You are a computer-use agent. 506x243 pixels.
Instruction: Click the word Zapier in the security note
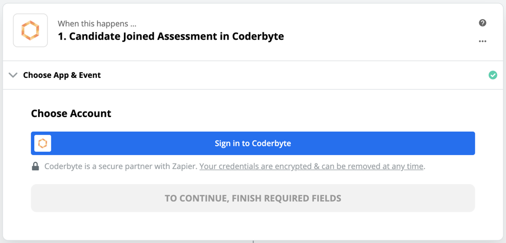(184, 166)
